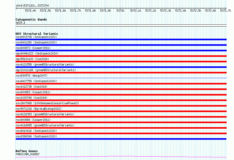
Task: Click the 5371.4k ruler tick label
Action: click(30, 11)
